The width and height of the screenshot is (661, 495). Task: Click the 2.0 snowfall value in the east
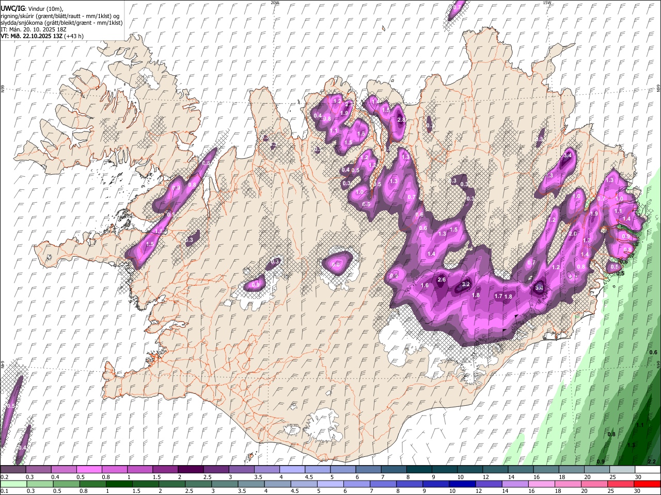pyautogui.click(x=573, y=234)
